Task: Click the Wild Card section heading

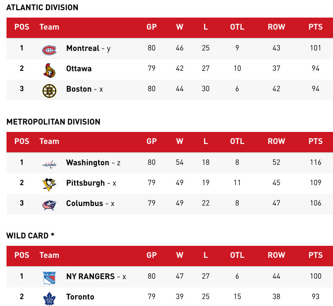Action: [x=30, y=236]
